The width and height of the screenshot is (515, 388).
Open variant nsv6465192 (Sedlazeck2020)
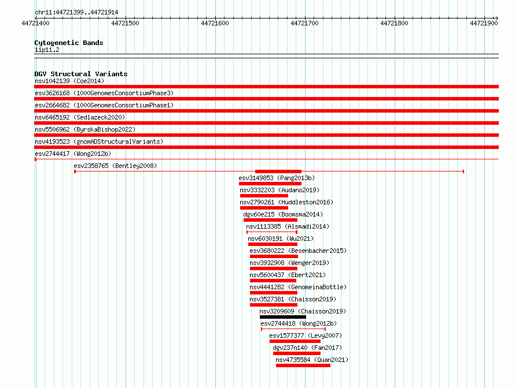(x=80, y=117)
